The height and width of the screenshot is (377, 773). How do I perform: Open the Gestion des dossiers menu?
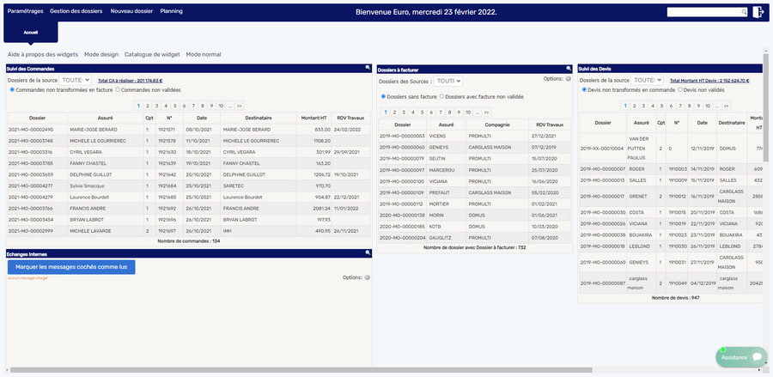click(77, 11)
